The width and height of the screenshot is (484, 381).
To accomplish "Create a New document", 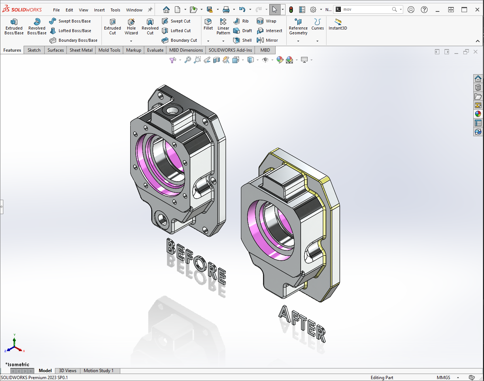I will click(178, 10).
